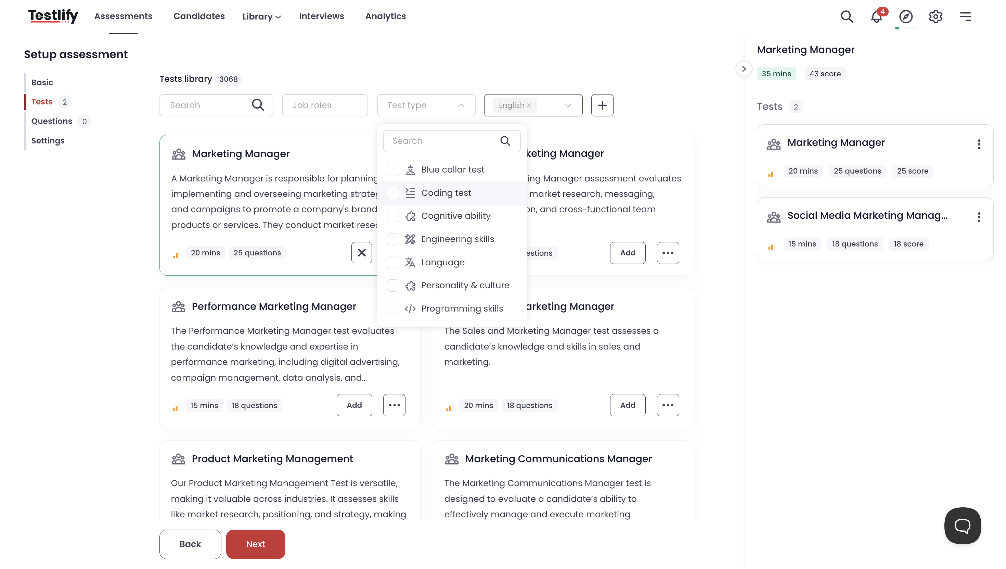Go to the Candidates tab
Viewport: 1006px width, 569px height.
[199, 16]
